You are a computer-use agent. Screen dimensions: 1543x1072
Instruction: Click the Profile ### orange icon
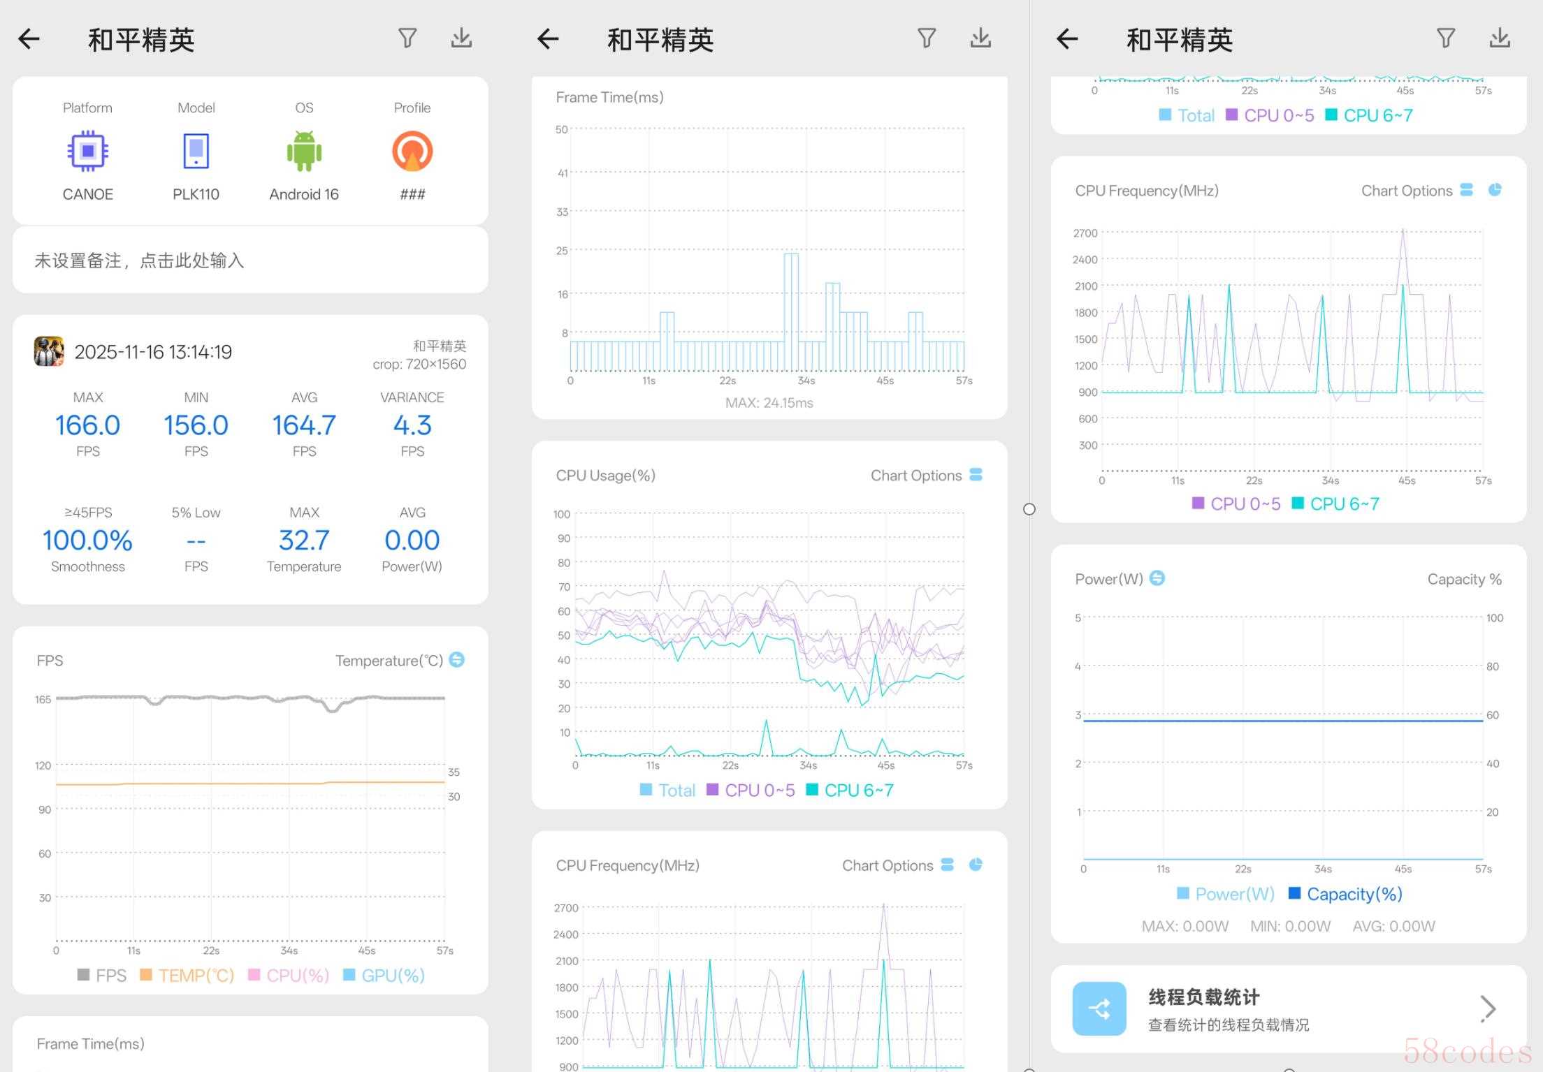tap(412, 151)
